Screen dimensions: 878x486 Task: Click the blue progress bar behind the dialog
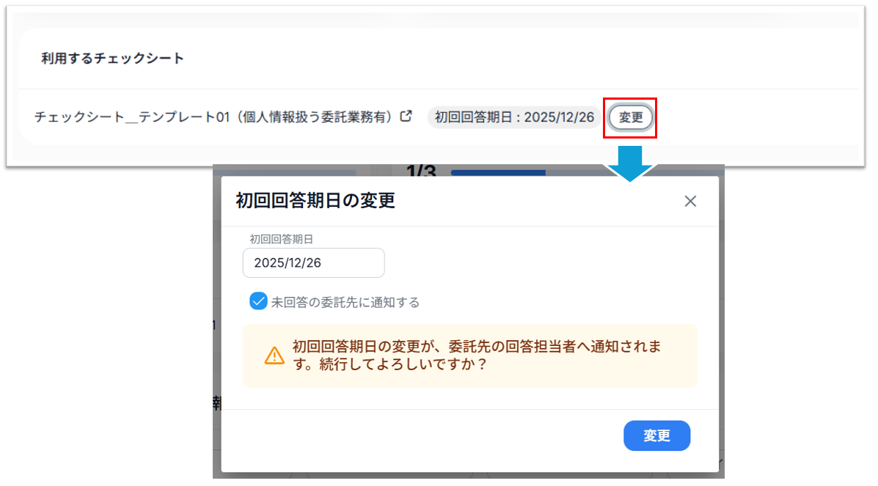pyautogui.click(x=499, y=172)
